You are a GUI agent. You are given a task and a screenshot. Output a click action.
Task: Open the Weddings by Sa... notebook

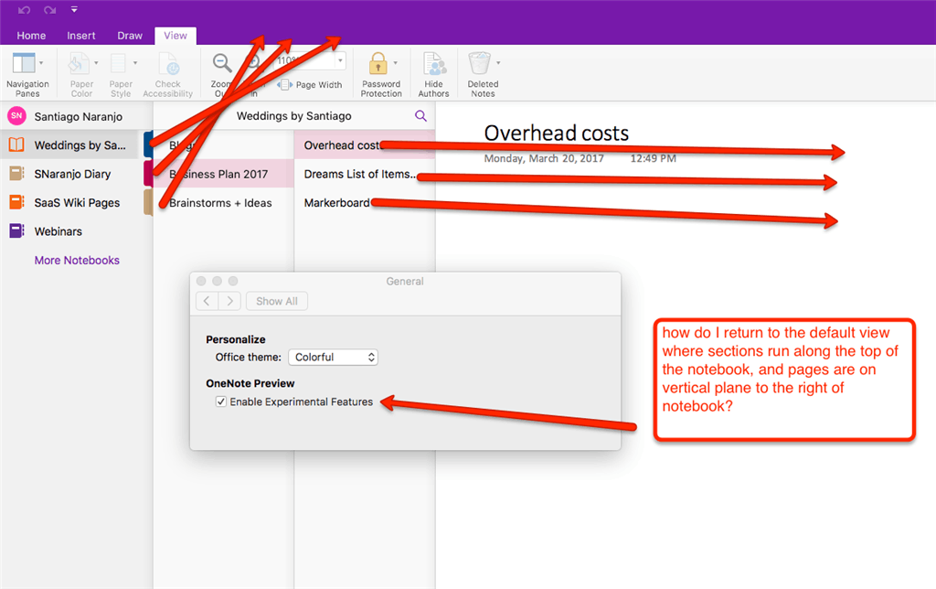point(69,145)
